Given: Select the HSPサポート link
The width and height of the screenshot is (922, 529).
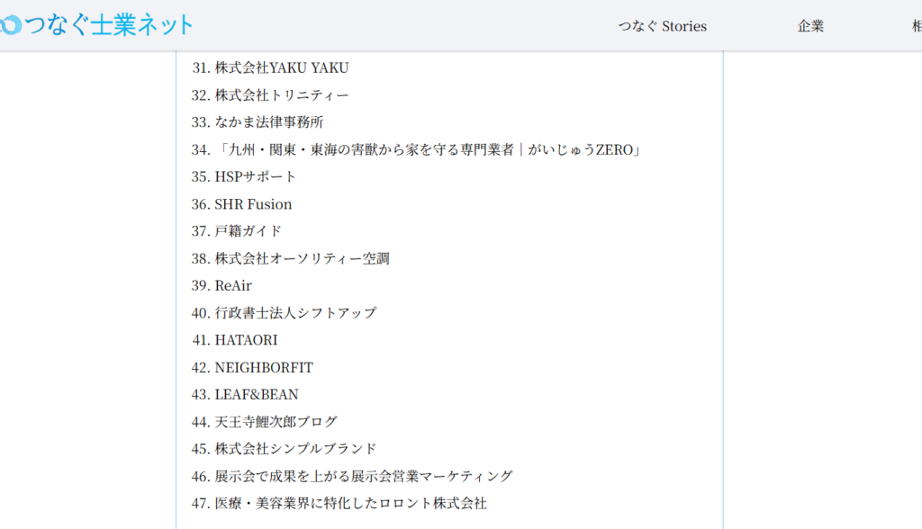Looking at the screenshot, I should tap(255, 176).
